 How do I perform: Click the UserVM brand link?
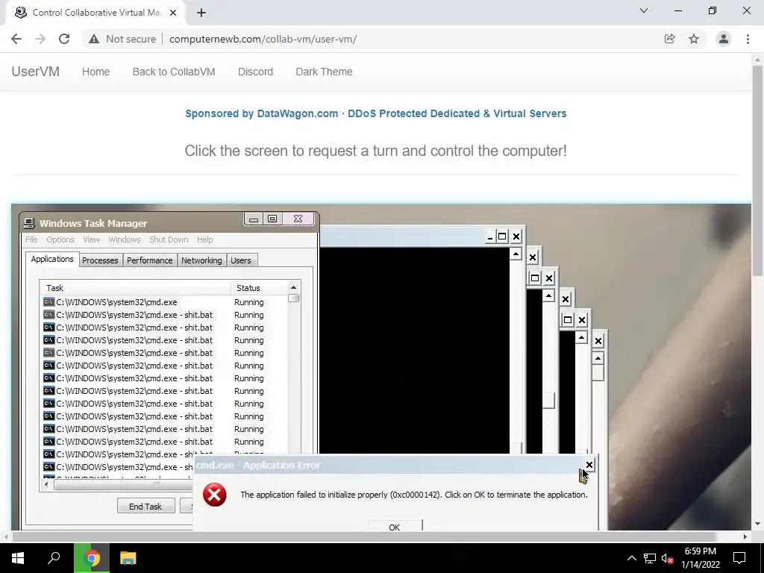[36, 72]
